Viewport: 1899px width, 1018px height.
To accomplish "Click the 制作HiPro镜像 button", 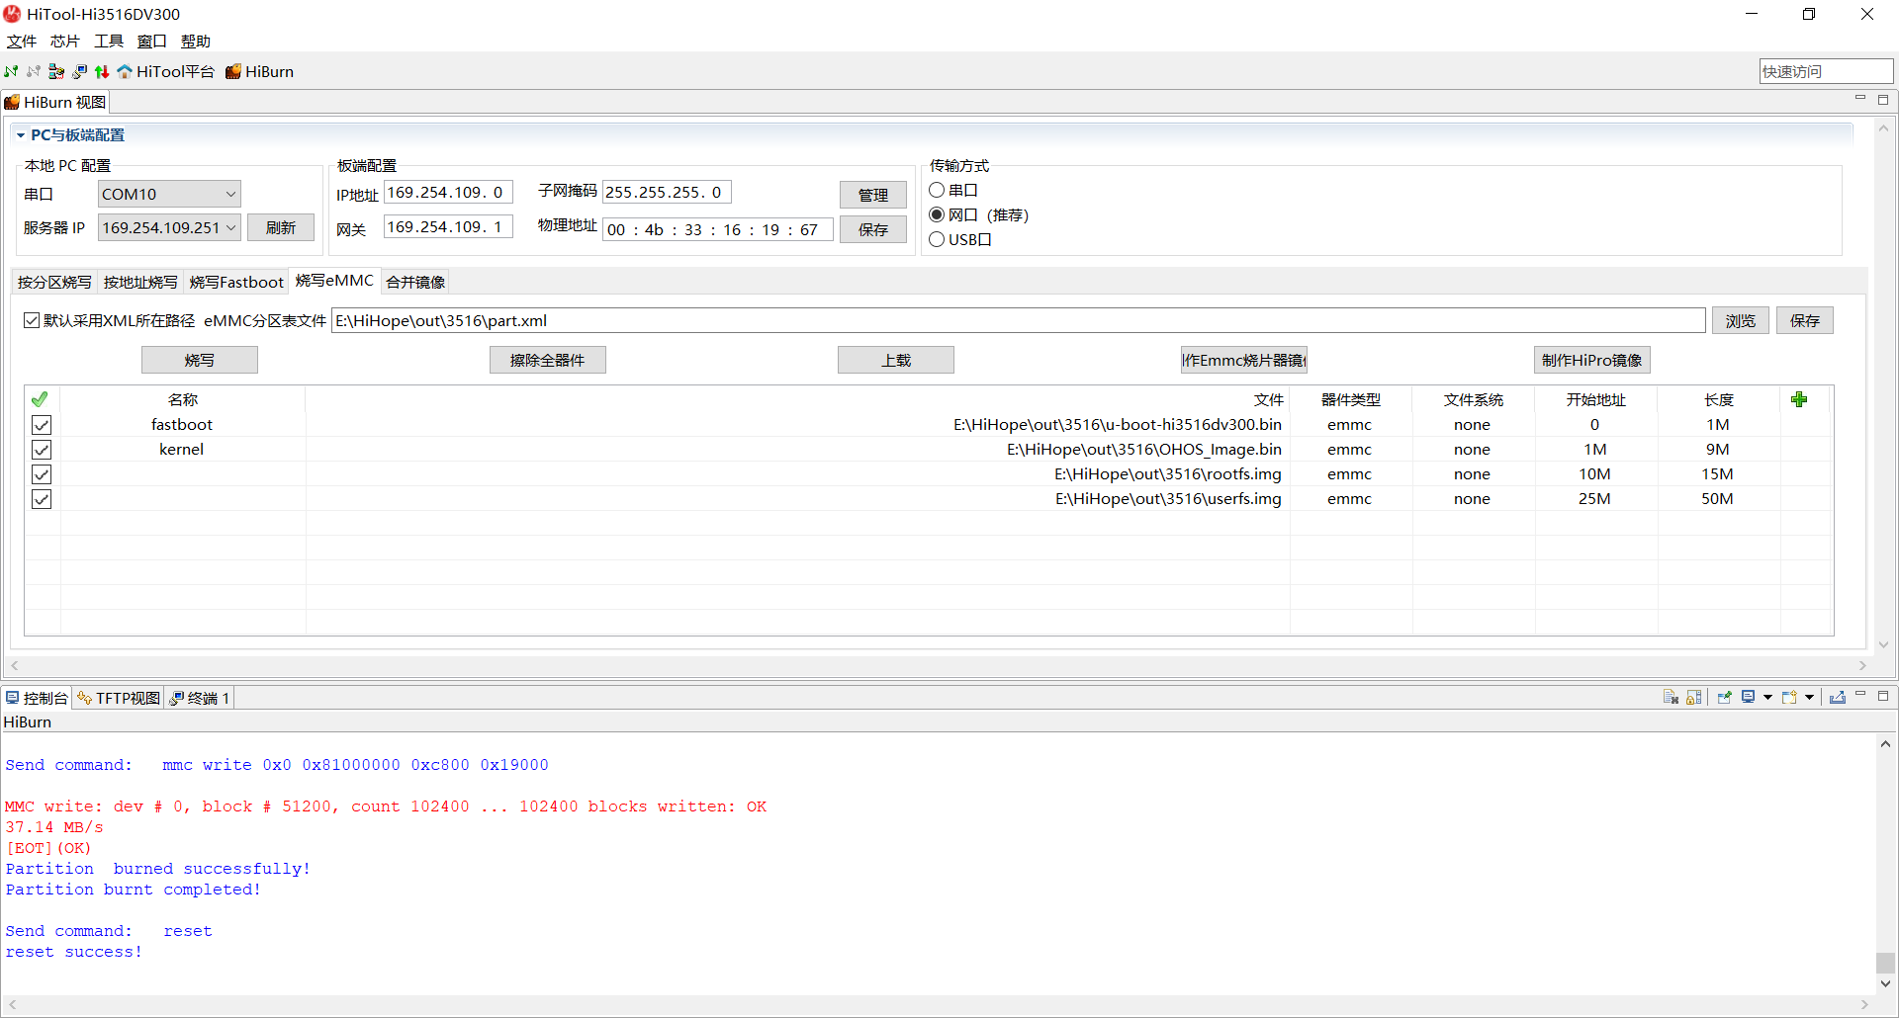I will tap(1592, 360).
